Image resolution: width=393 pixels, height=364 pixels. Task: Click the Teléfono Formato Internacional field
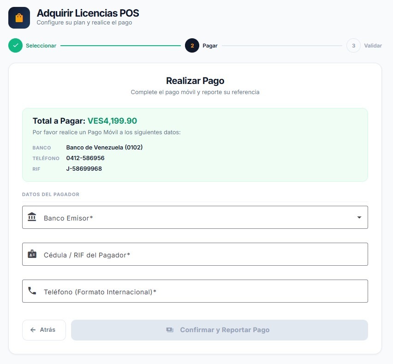195,291
